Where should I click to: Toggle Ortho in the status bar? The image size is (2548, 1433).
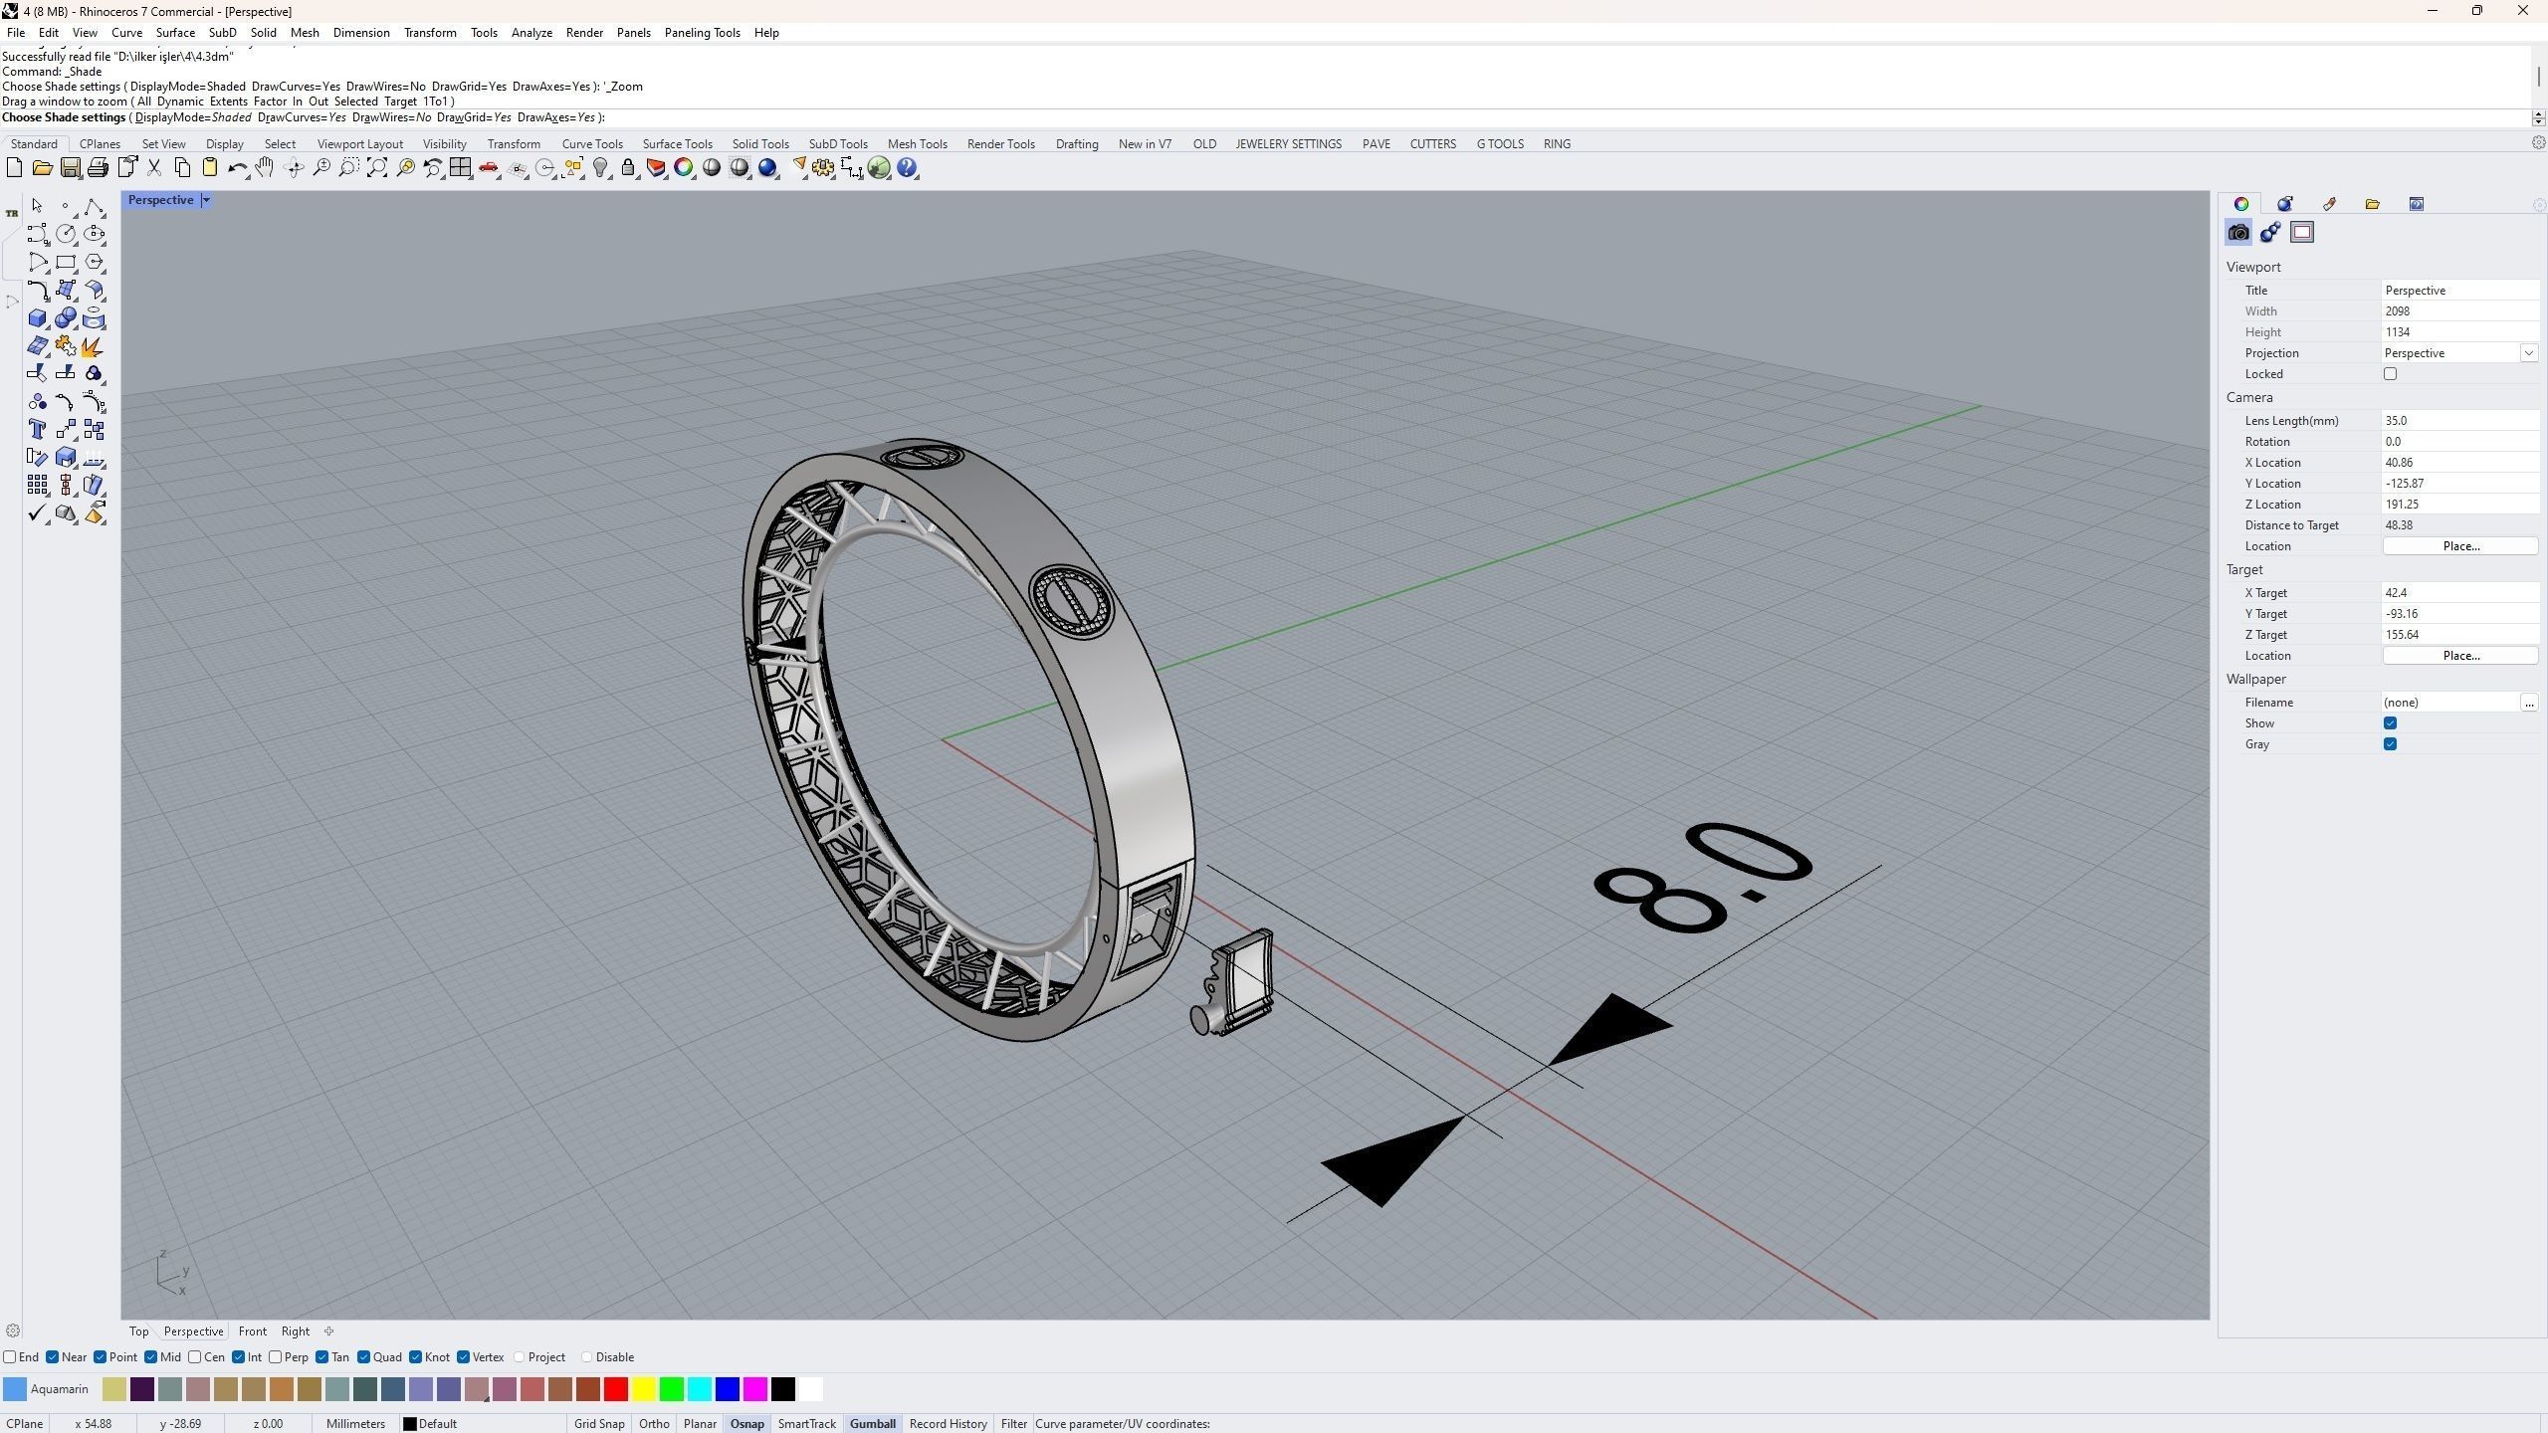[x=654, y=1424]
